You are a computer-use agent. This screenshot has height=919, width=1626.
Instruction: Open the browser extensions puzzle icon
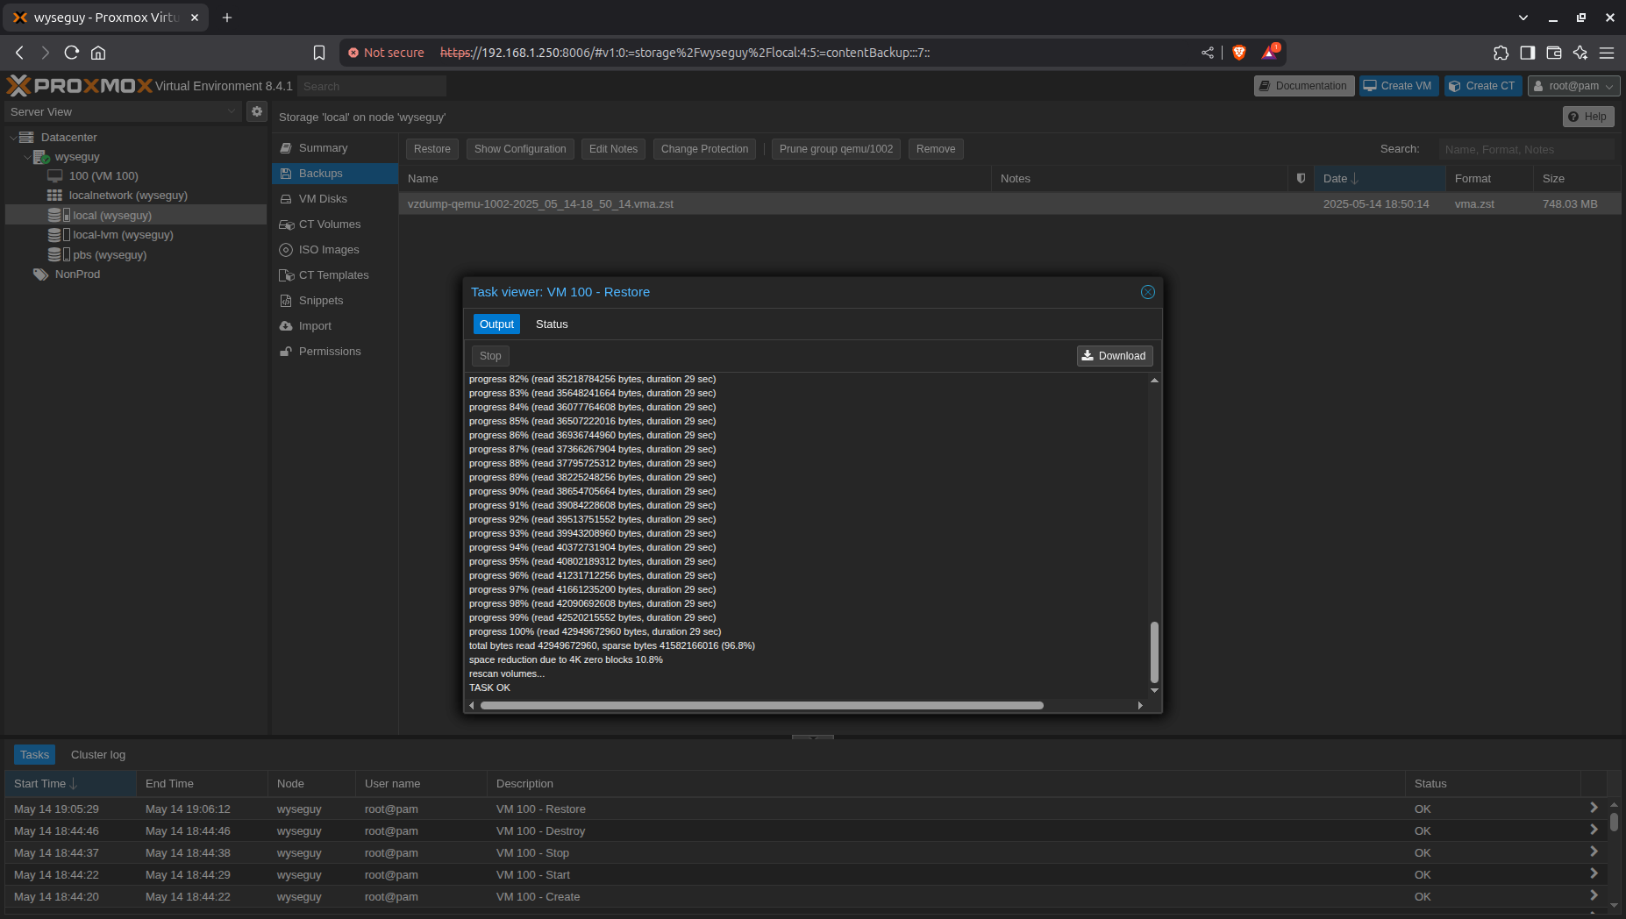point(1501,53)
